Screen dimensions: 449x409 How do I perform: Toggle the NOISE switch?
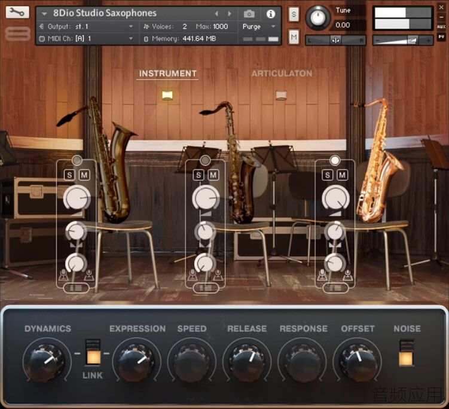coord(407,353)
